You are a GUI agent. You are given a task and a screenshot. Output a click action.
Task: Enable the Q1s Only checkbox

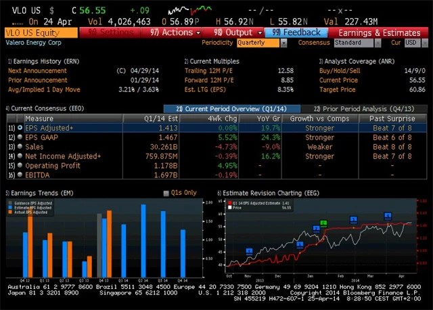click(166, 193)
